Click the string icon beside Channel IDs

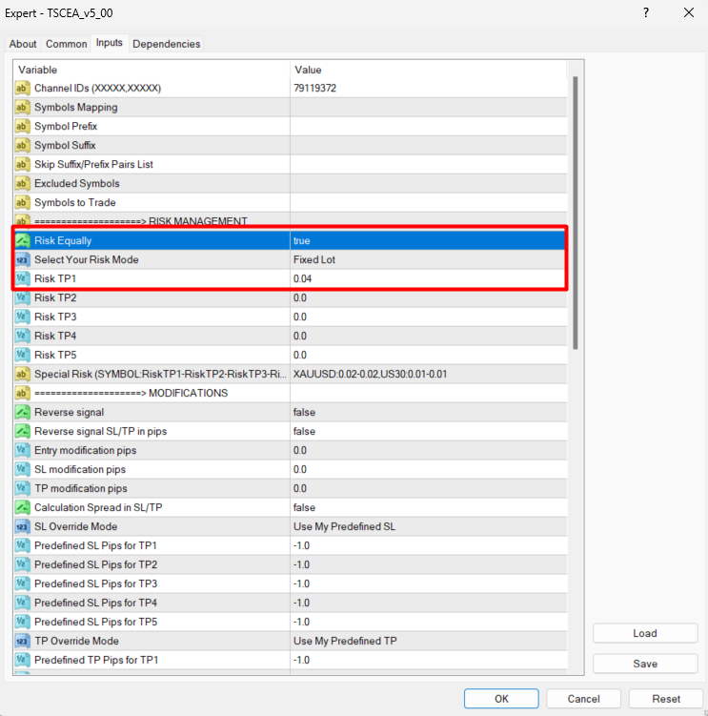tap(23, 88)
